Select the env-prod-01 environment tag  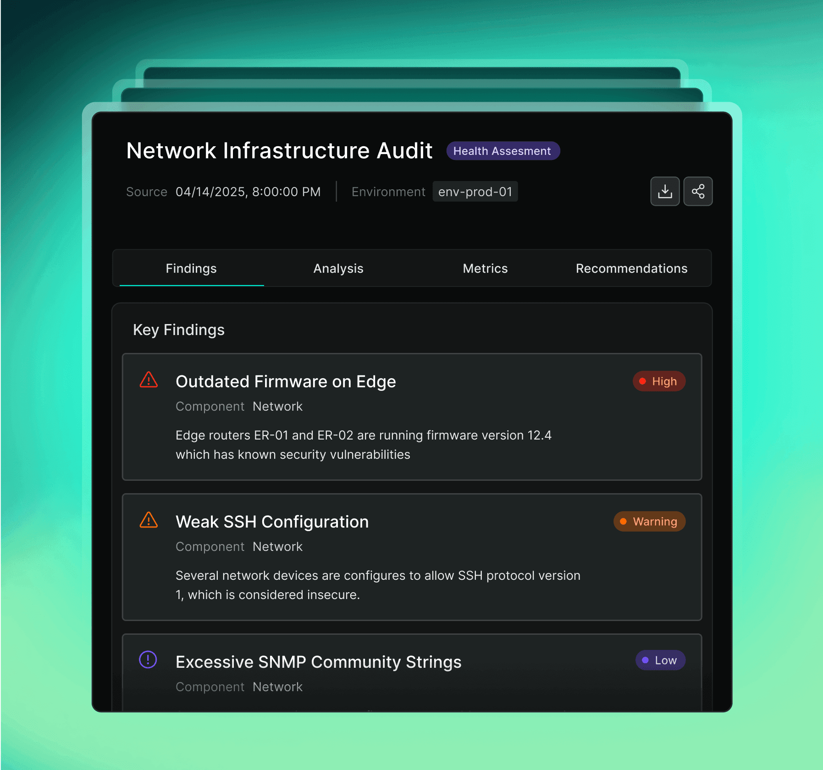(x=475, y=192)
